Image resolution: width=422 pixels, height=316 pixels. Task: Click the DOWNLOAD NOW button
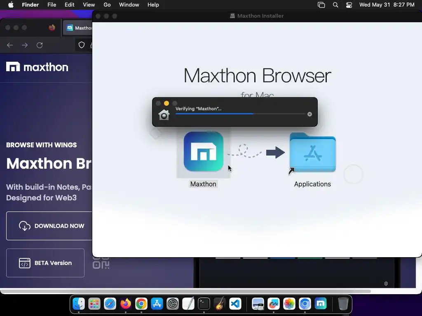(49, 226)
